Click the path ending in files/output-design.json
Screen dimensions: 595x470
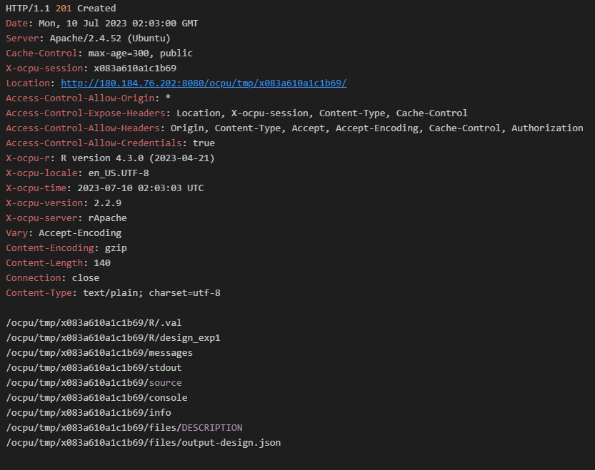click(144, 443)
